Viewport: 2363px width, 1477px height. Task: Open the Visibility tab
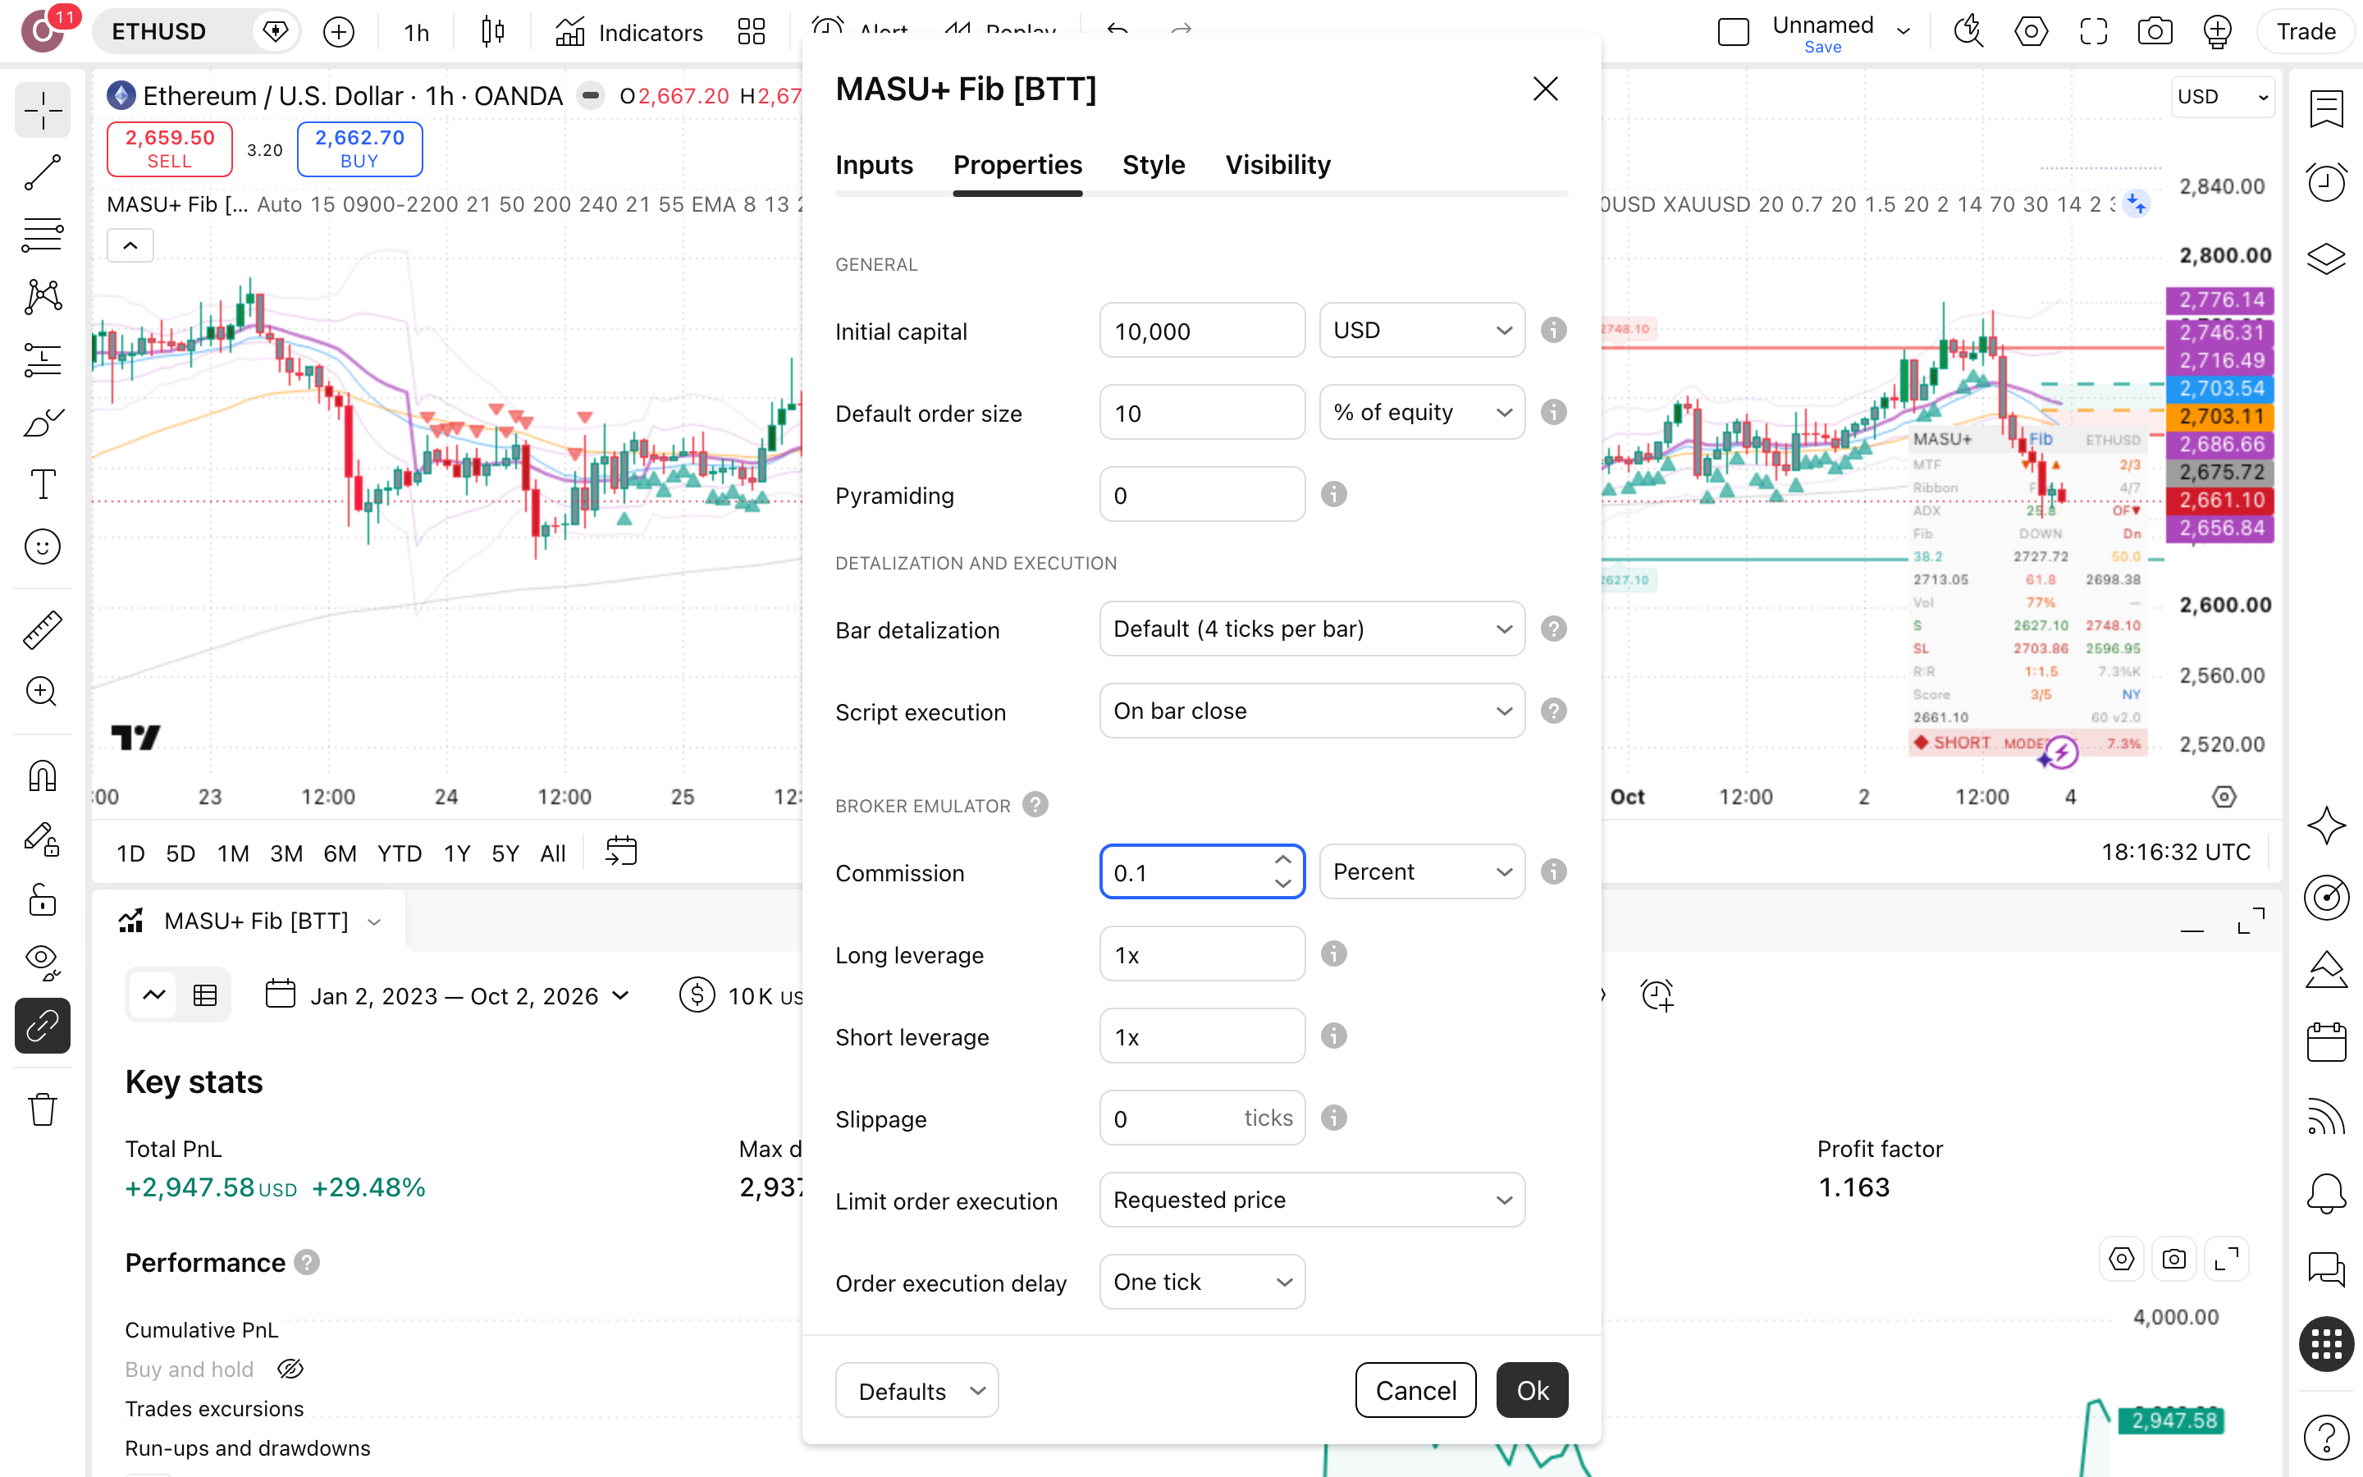pos(1277,165)
